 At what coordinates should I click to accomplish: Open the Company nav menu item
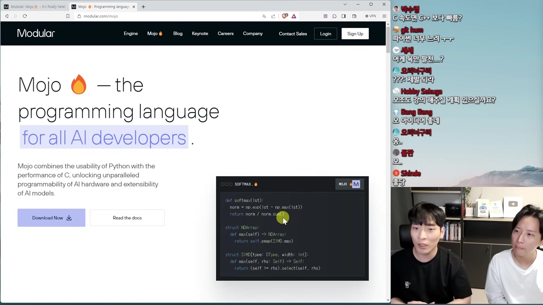[253, 33]
